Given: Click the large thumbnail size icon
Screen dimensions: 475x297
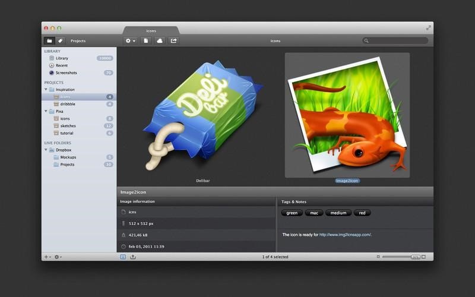Looking at the screenshot, I should pos(423,257).
